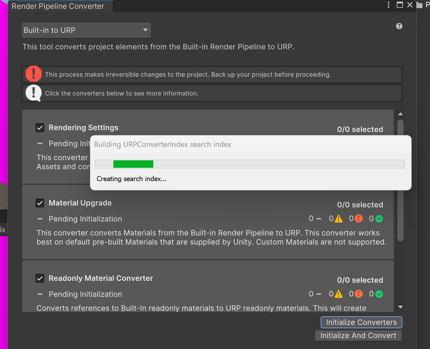Click the Readonly Material Converter description line
This screenshot has width=430, height=349.
(201, 308)
